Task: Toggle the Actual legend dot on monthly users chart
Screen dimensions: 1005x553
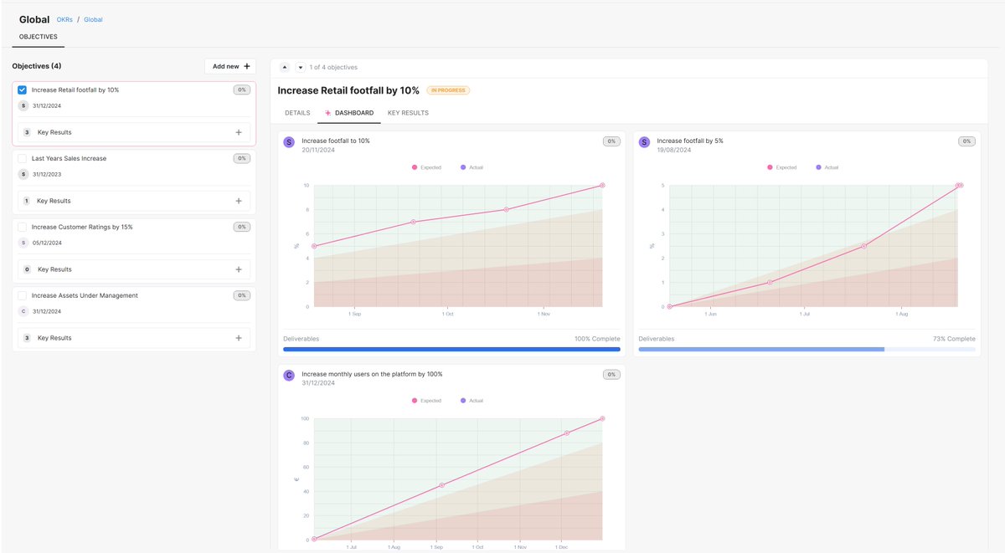Action: click(x=462, y=401)
